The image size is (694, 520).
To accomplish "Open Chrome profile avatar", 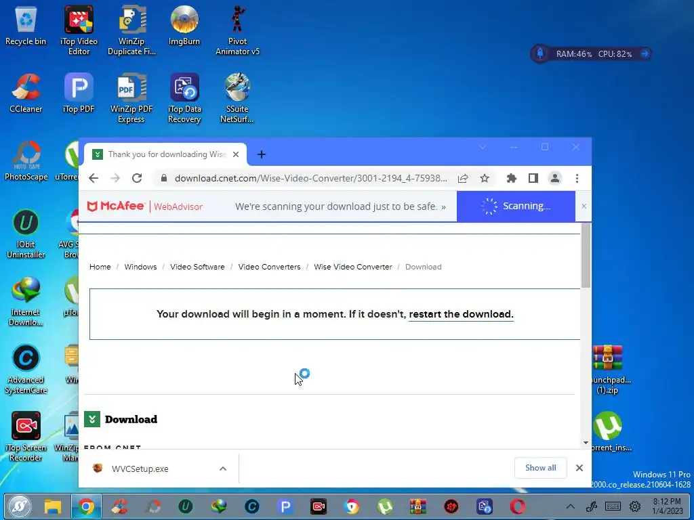I will (555, 178).
